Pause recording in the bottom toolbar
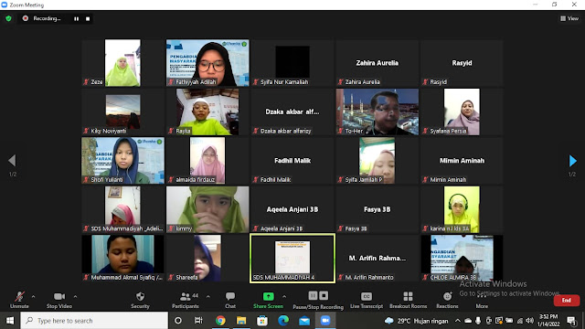The width and height of the screenshot is (585, 329). tap(313, 296)
